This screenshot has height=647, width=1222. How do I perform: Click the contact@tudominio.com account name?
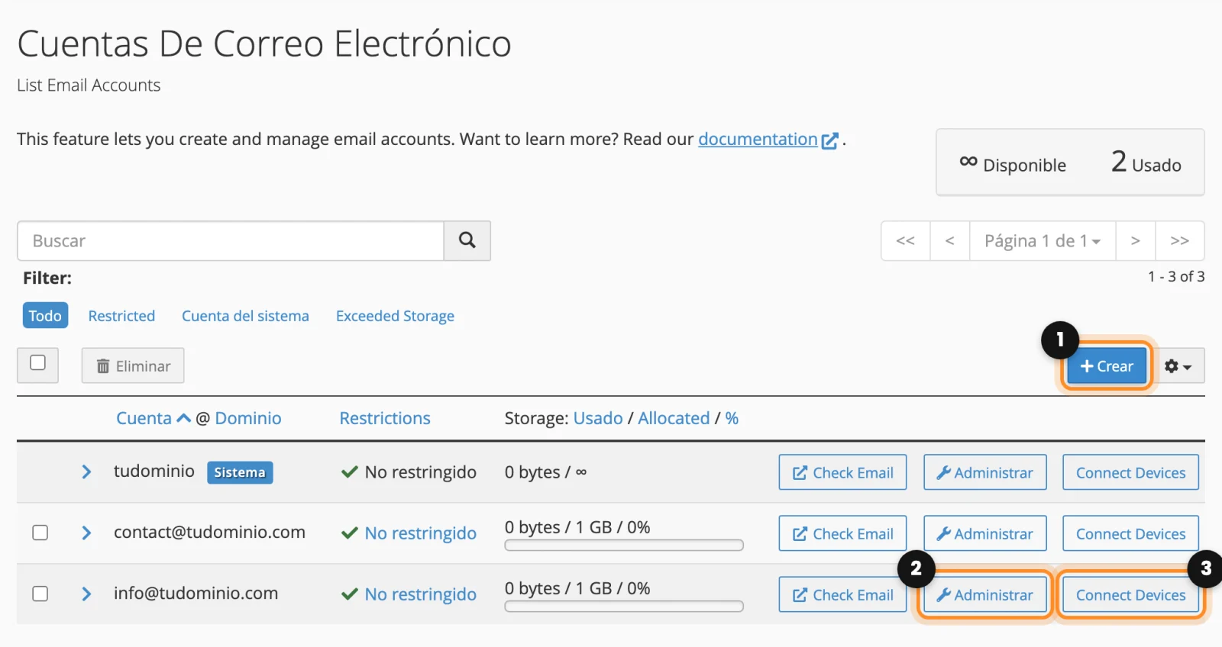pyautogui.click(x=209, y=533)
